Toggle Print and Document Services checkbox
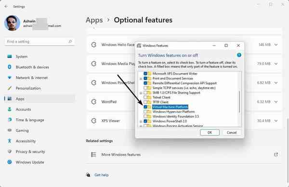 (x=145, y=78)
